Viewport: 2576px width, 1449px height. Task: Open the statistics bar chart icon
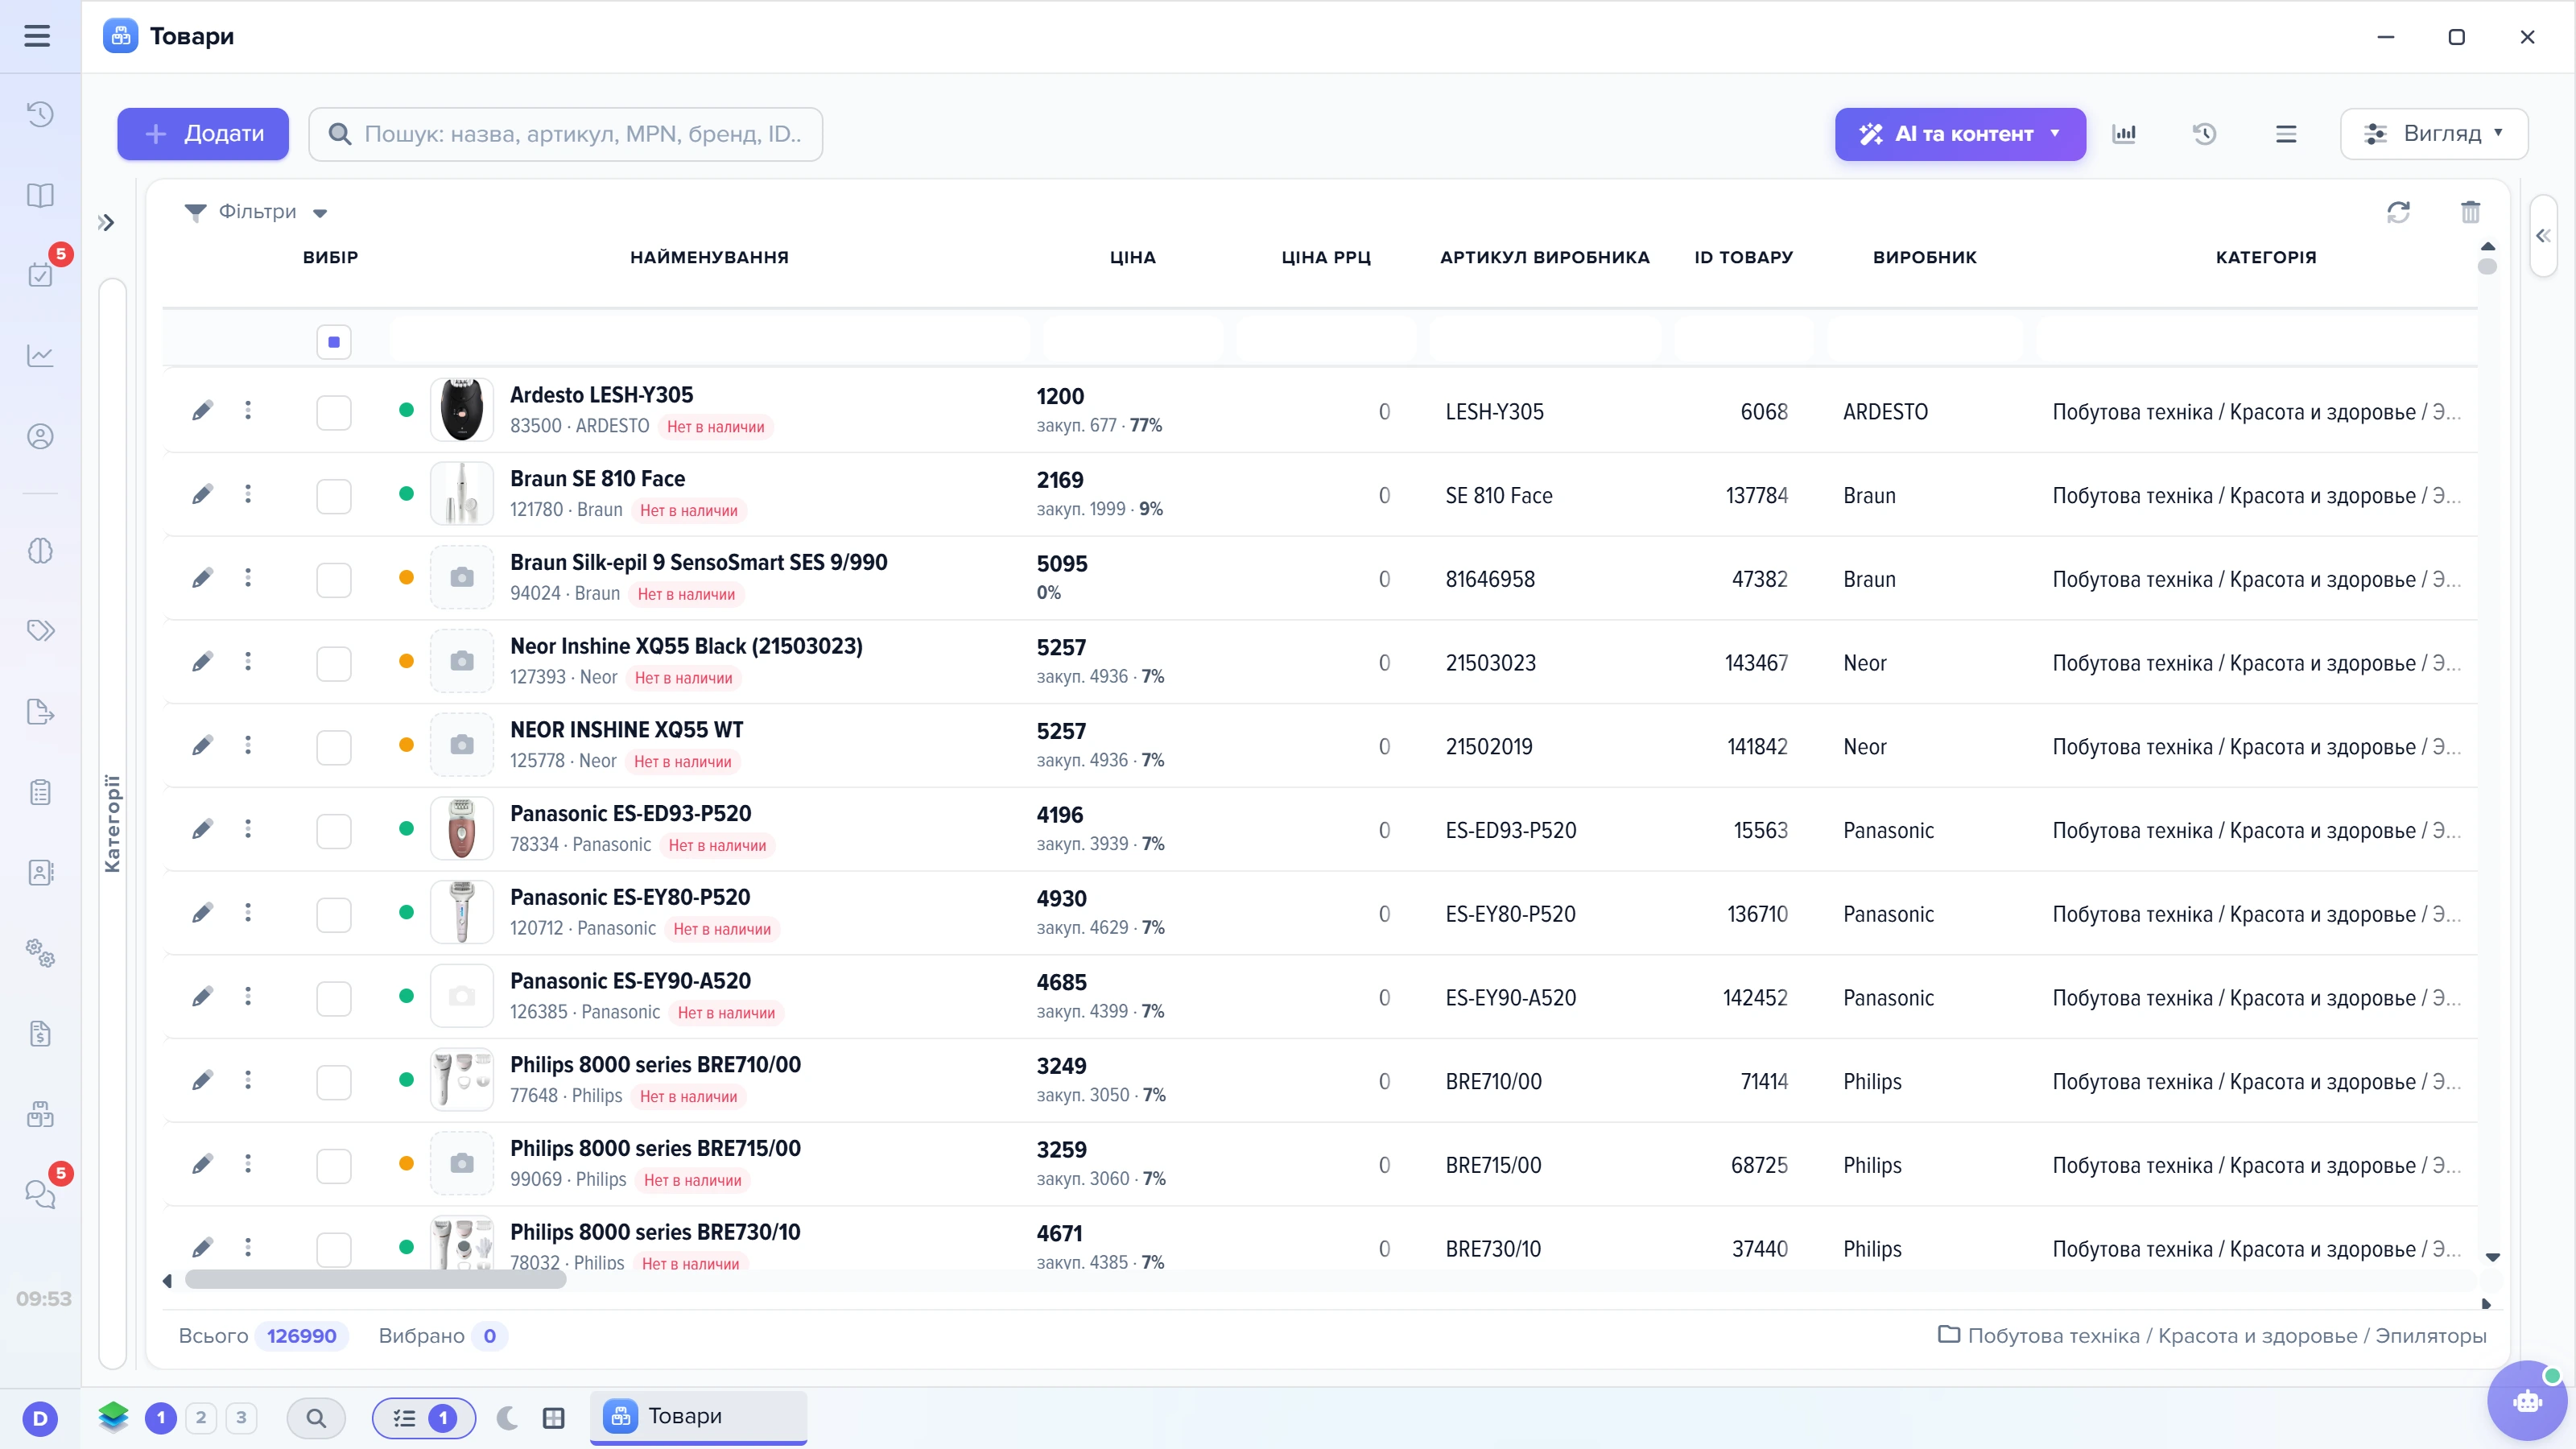coord(2124,134)
